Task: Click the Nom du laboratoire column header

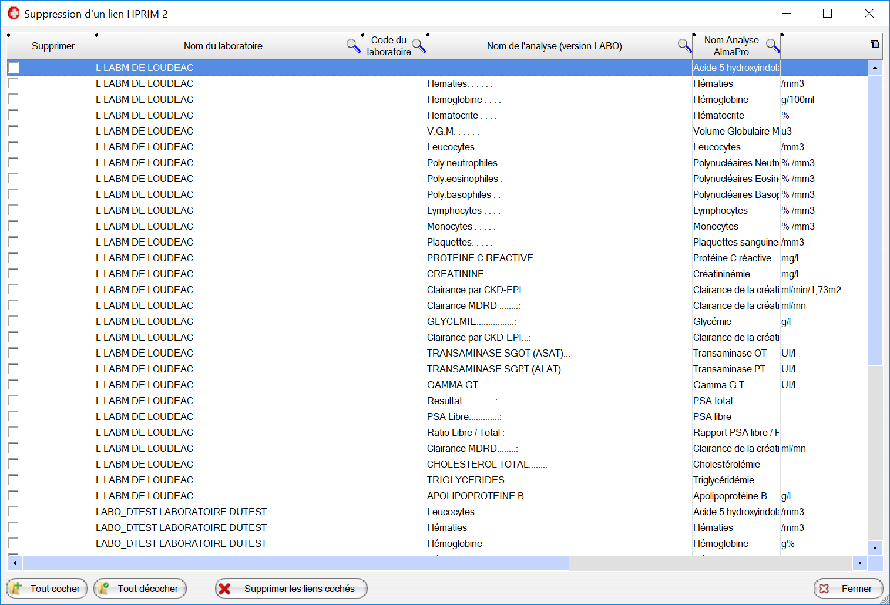Action: (223, 46)
